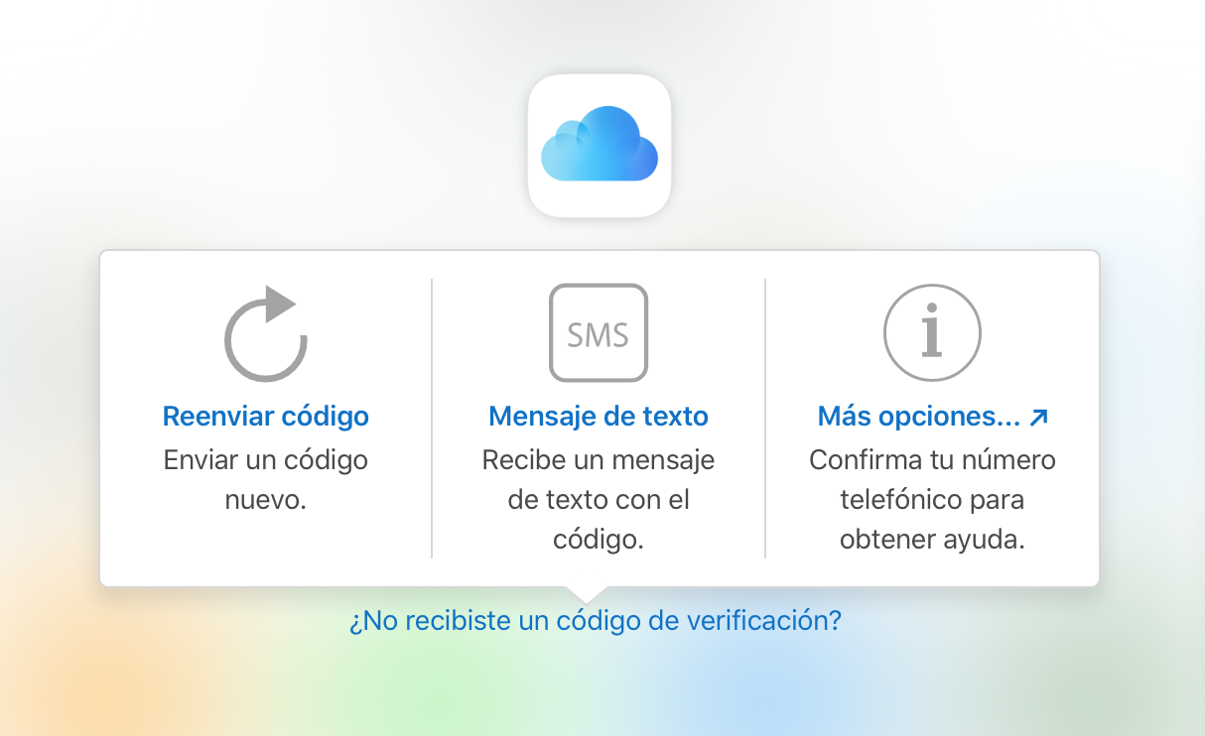1205x736 pixels.
Task: Click 'Recibe un mensaje de texto' description
Action: (599, 480)
